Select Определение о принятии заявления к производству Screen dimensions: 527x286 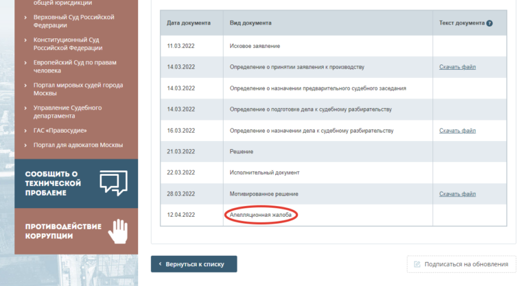(296, 67)
